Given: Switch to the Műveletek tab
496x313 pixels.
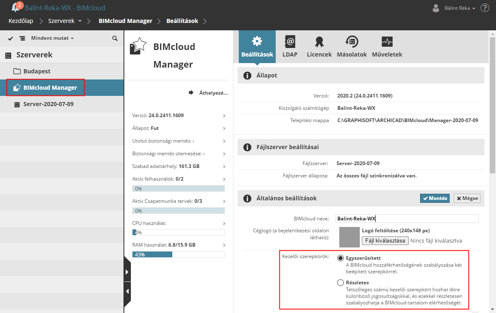Looking at the screenshot, I should tap(387, 47).
